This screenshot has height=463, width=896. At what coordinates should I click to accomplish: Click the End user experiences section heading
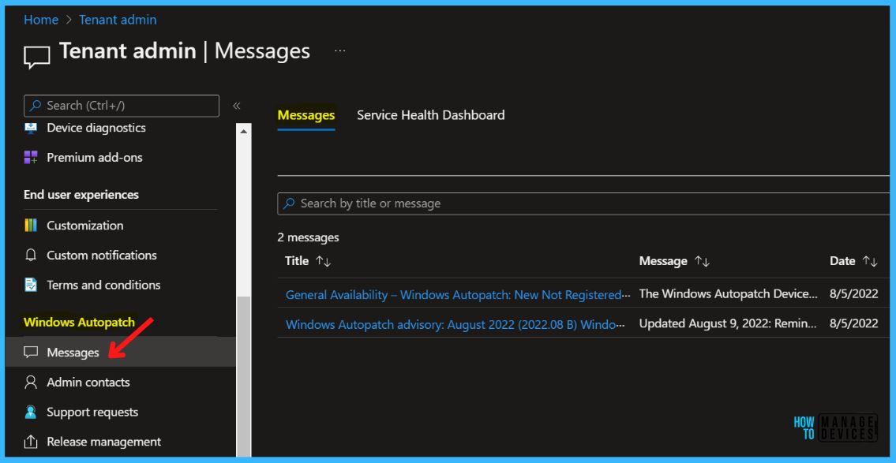tap(81, 195)
